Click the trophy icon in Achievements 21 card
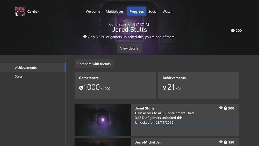Screen dimensions: 259x146 tap(164, 88)
